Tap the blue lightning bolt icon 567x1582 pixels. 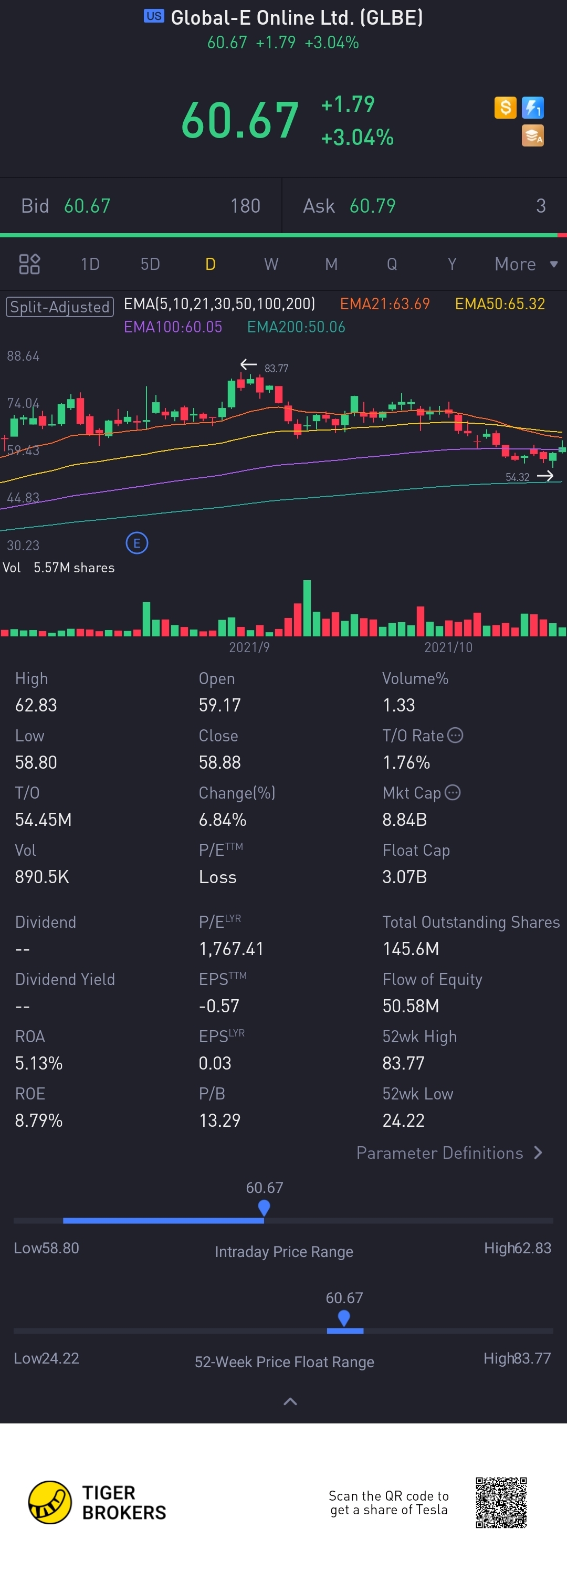(x=532, y=108)
